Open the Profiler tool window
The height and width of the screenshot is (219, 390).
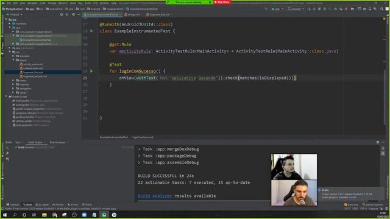click(x=58, y=204)
